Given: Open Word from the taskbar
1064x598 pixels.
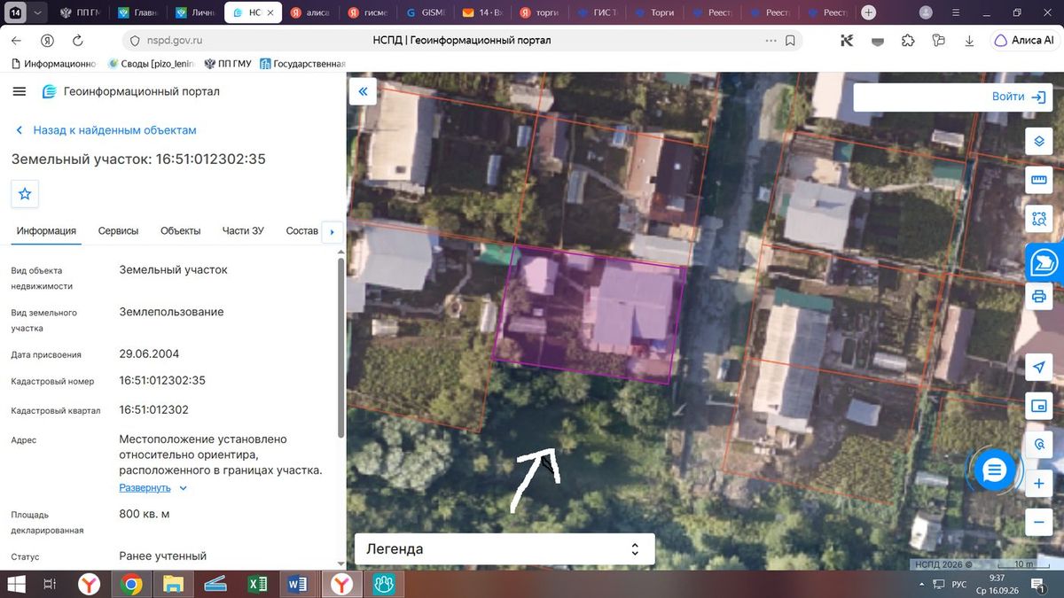Looking at the screenshot, I should (299, 584).
